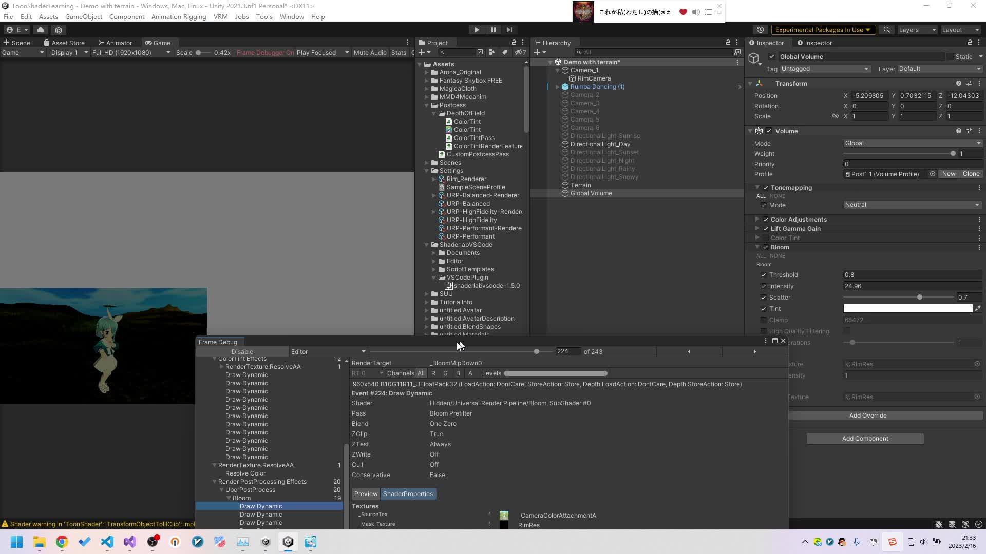
Task: Click the Play button to enter Play Mode
Action: point(476,29)
